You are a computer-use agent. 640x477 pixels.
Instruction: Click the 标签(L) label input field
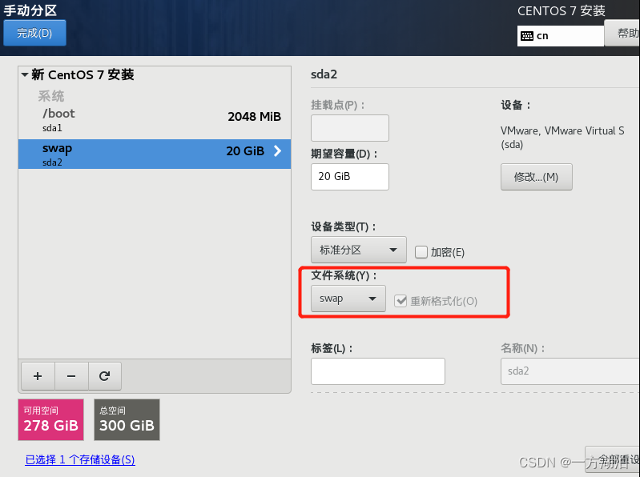[x=377, y=371]
